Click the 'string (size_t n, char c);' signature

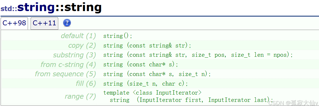coord(146,84)
